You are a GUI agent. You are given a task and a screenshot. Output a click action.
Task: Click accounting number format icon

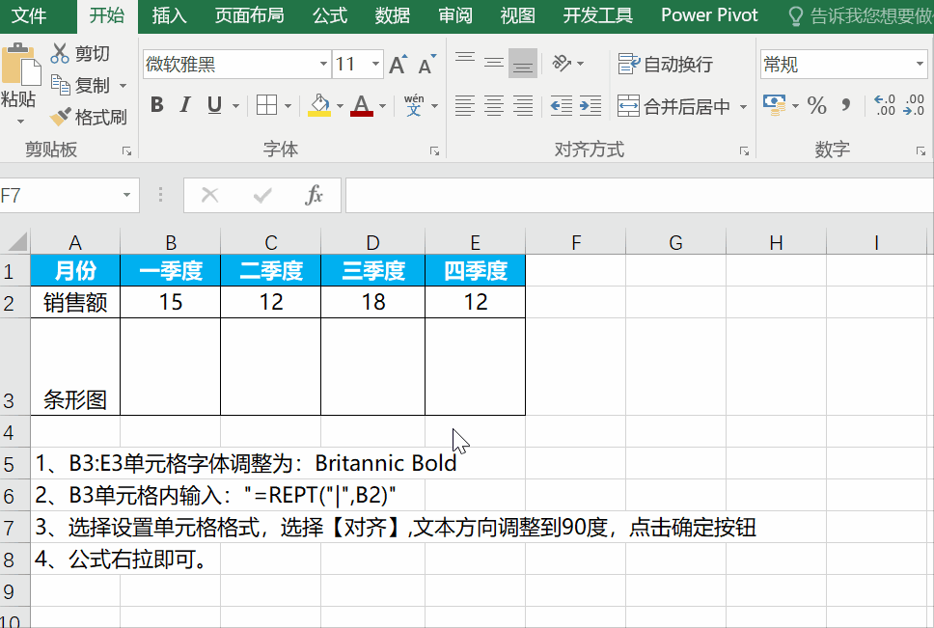click(775, 105)
